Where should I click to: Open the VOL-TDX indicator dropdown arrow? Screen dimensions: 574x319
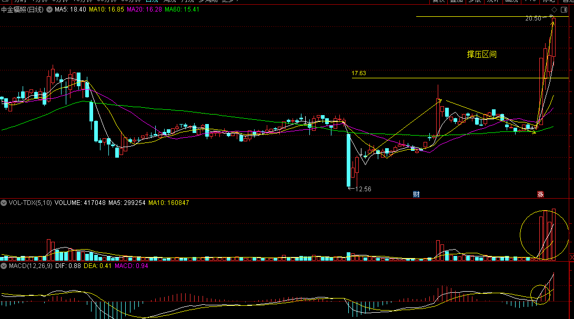[4, 203]
